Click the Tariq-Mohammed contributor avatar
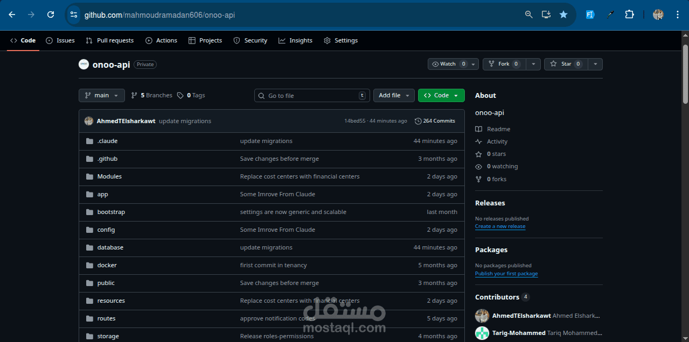689x342 pixels. [482, 333]
